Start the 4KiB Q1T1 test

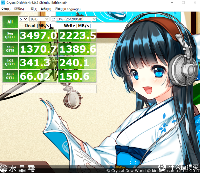(10, 76)
